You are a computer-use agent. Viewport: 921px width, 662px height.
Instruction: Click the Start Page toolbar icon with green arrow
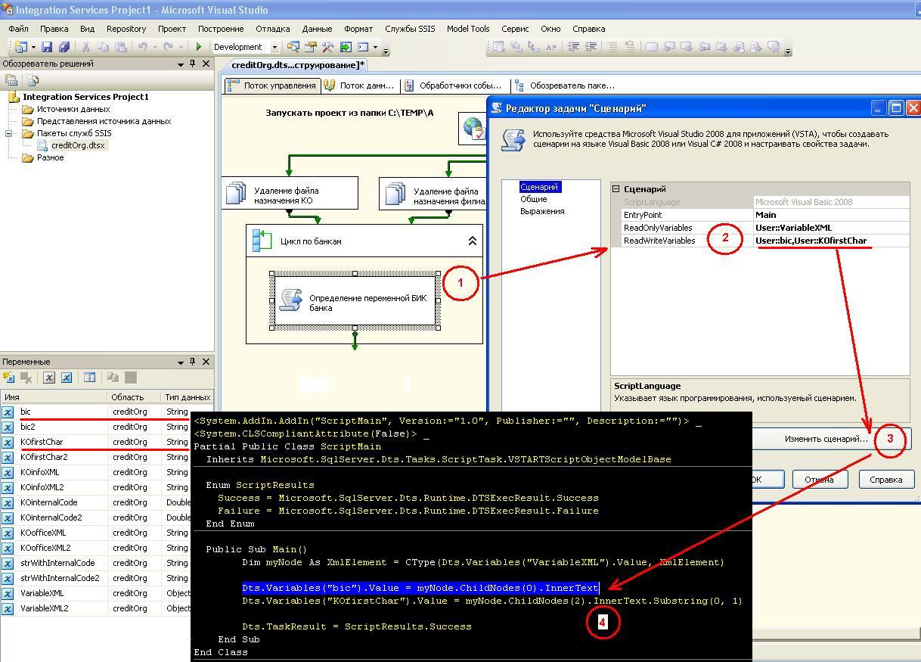pos(346,47)
